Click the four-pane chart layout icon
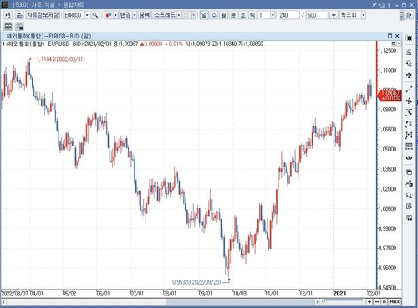The image size is (418, 308). [8, 27]
